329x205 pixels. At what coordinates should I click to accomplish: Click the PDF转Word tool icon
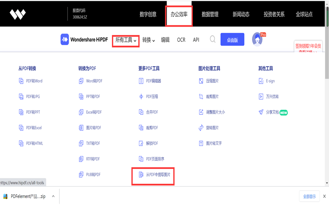21,81
